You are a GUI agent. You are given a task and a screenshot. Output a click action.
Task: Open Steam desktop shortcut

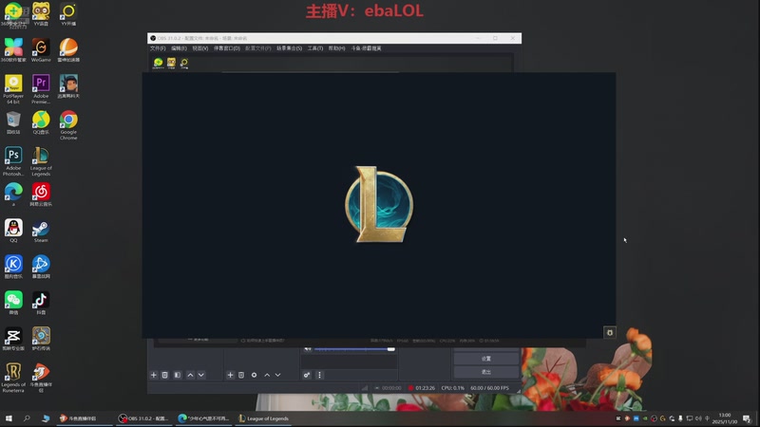[x=41, y=231]
